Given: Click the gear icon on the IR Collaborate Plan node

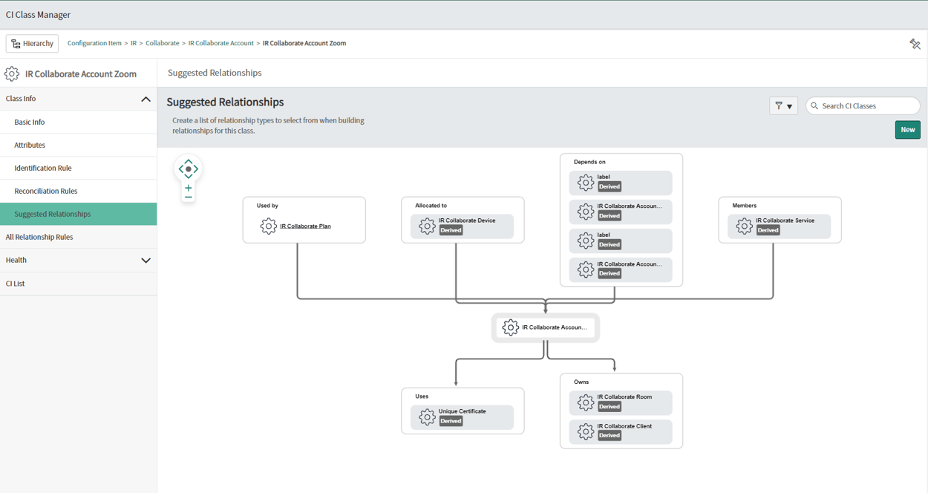Looking at the screenshot, I should pos(269,226).
